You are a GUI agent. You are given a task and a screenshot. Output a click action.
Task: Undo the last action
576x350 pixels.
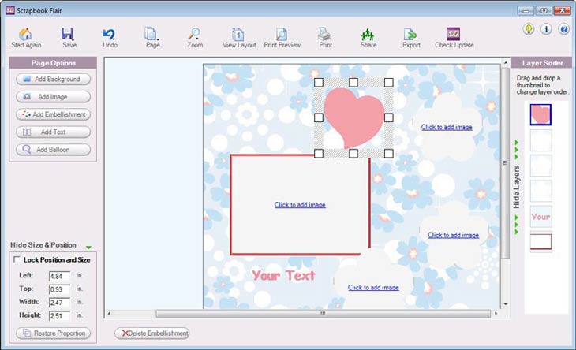(110, 35)
